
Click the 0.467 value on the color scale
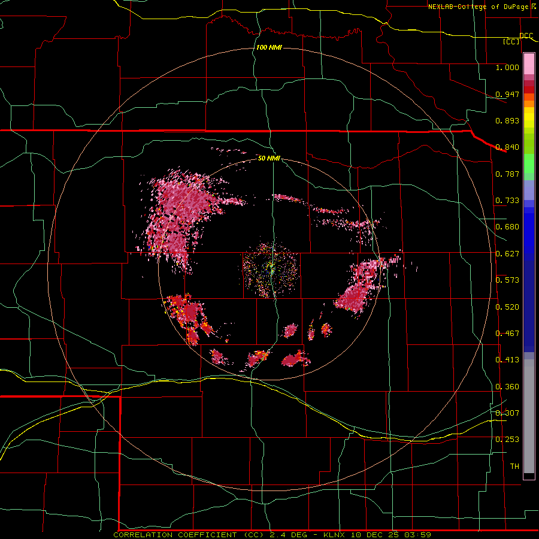[x=507, y=334]
